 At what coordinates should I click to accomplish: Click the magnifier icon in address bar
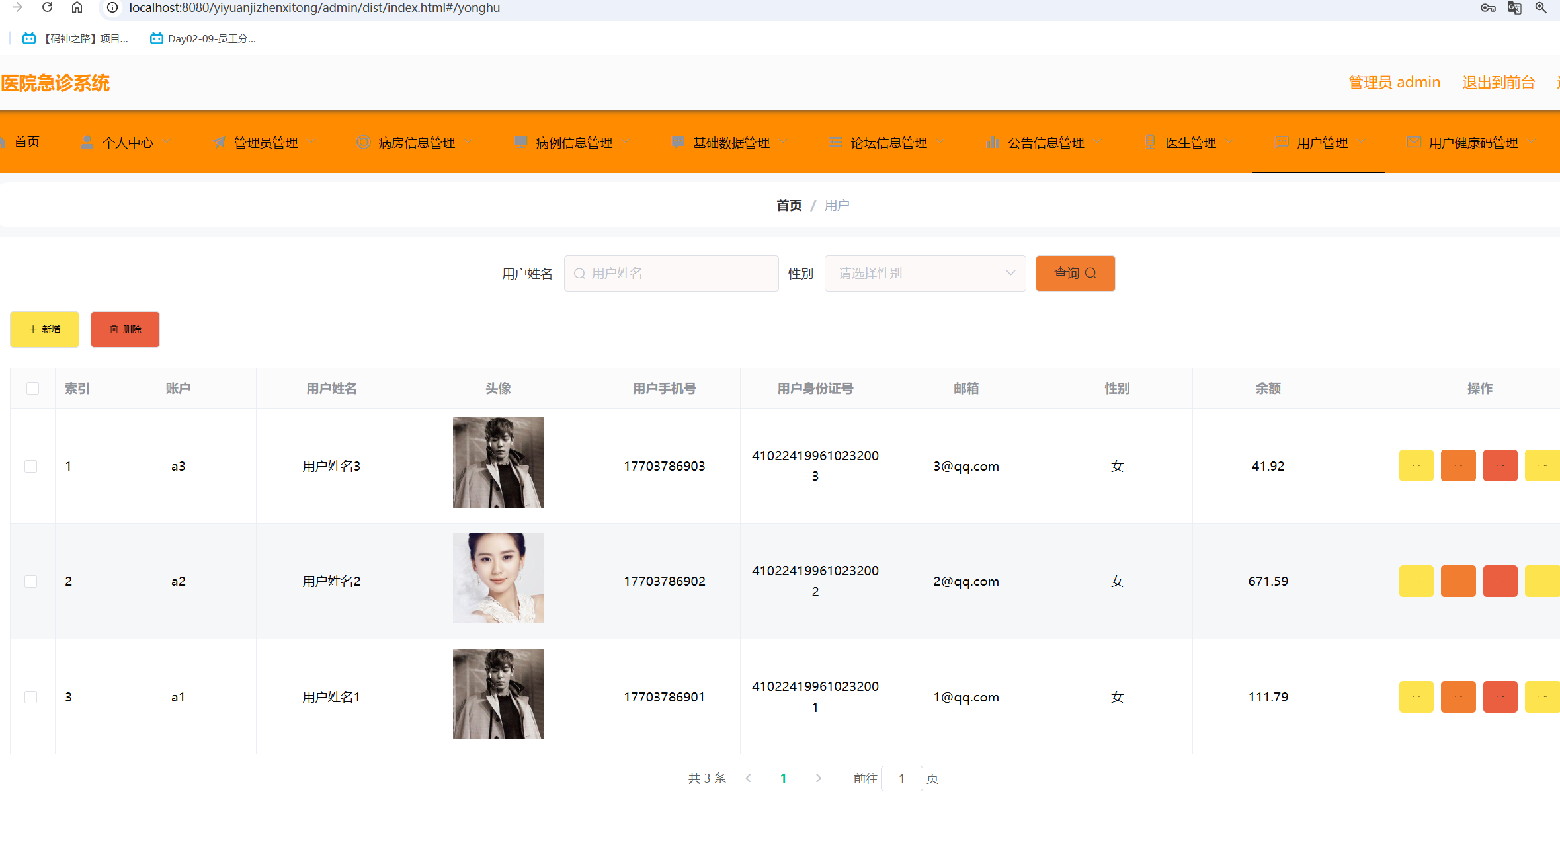point(1541,7)
